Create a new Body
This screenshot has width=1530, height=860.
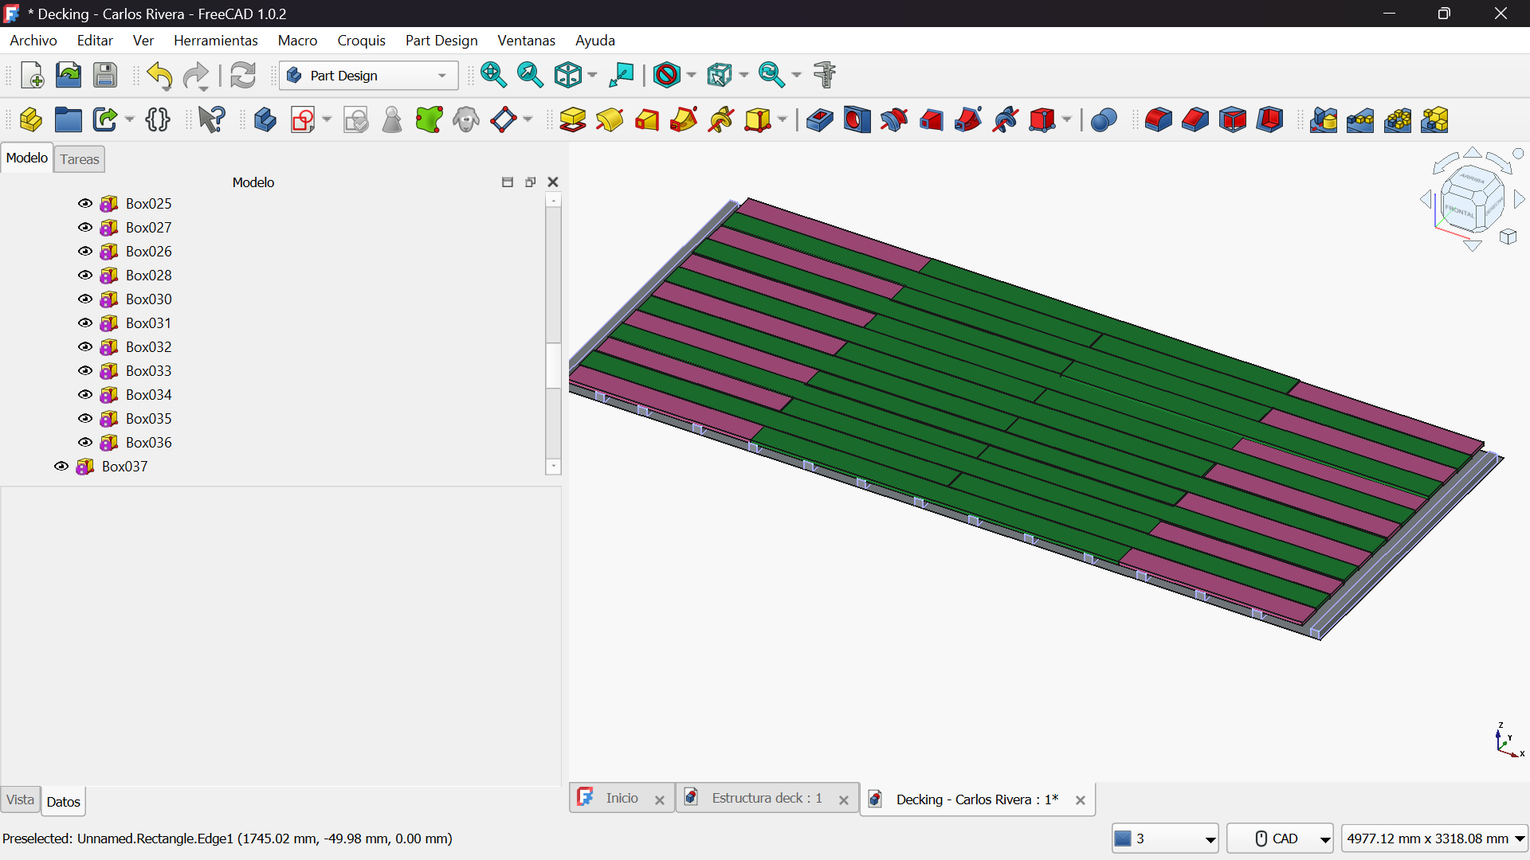click(265, 120)
